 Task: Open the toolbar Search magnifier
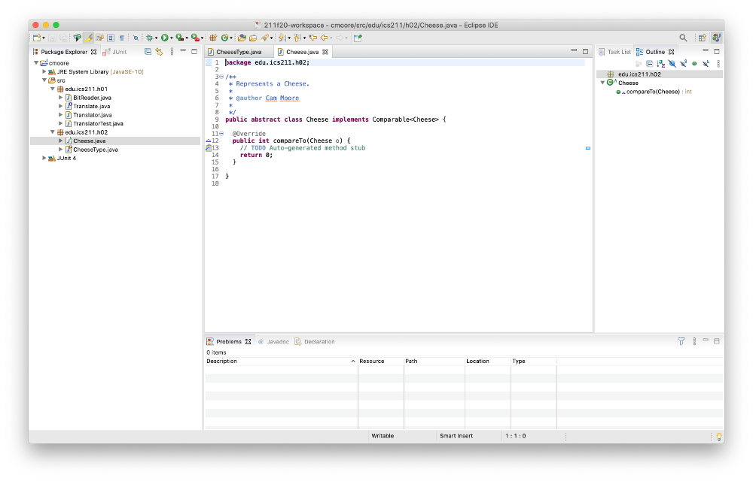[x=683, y=38]
